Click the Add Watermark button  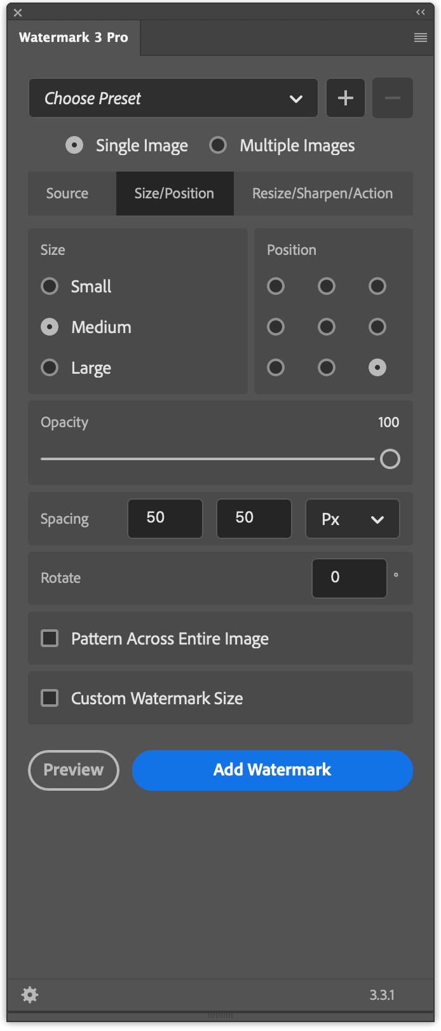coord(272,770)
